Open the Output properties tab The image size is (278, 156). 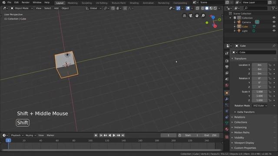(x=227, y=67)
